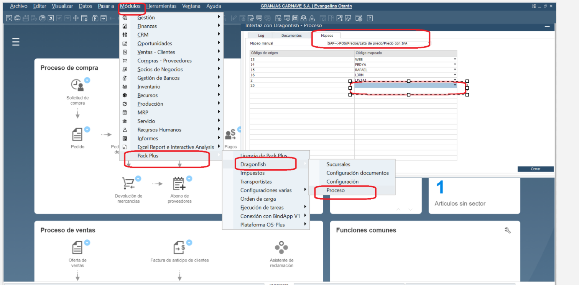Click the four-way arrow toolbar icon
Image resolution: width=579 pixels, height=285 pixels.
[x=76, y=18]
